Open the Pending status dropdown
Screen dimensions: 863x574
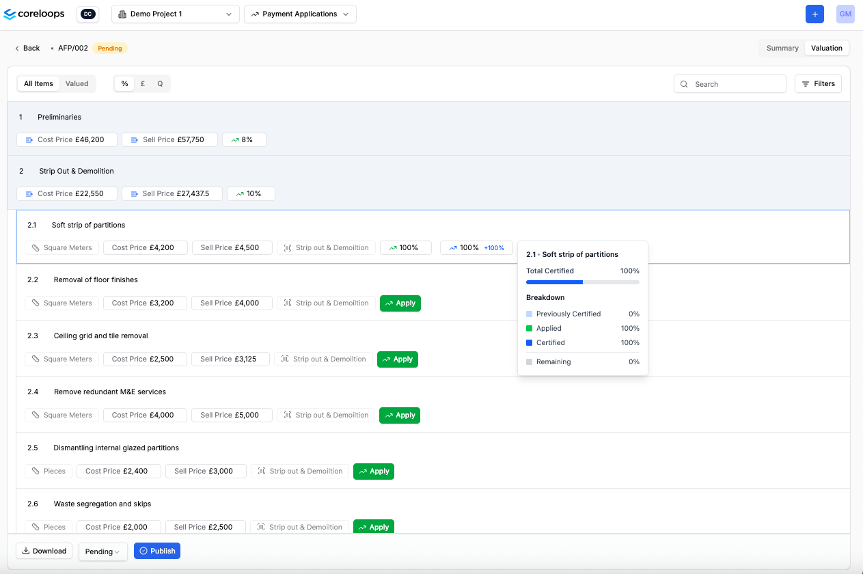click(102, 551)
